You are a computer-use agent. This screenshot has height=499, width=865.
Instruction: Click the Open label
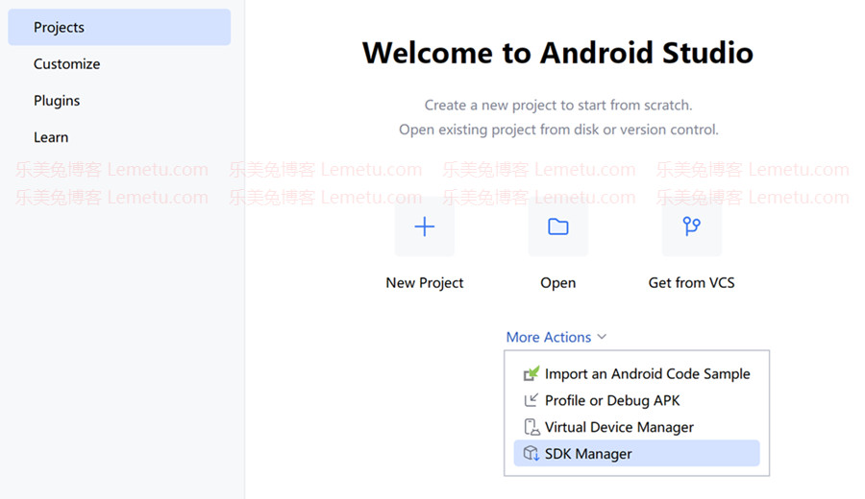[557, 283]
